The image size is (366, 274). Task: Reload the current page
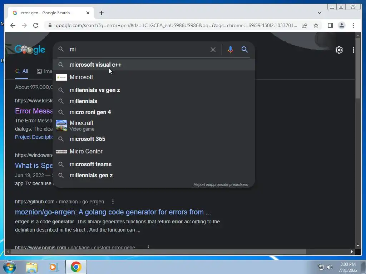[36, 25]
